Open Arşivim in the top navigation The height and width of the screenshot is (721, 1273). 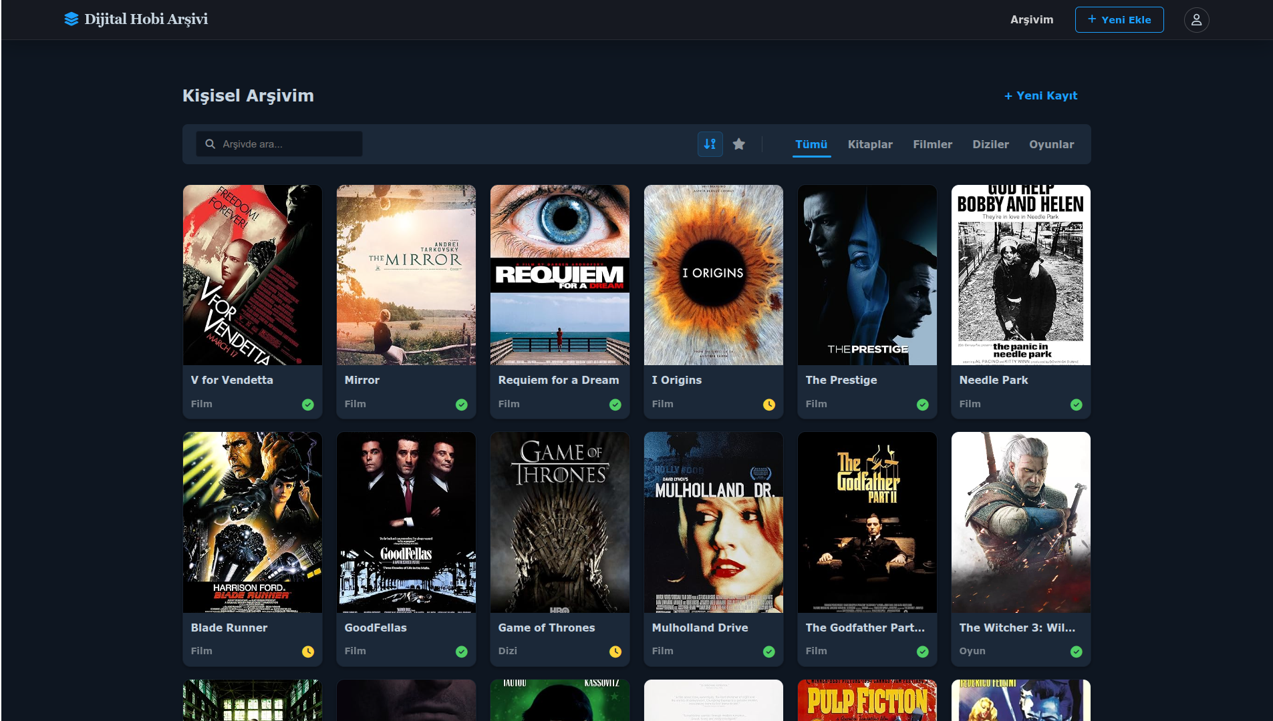[1031, 20]
